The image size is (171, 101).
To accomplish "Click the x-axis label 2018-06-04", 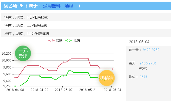I will pos(112,90).
